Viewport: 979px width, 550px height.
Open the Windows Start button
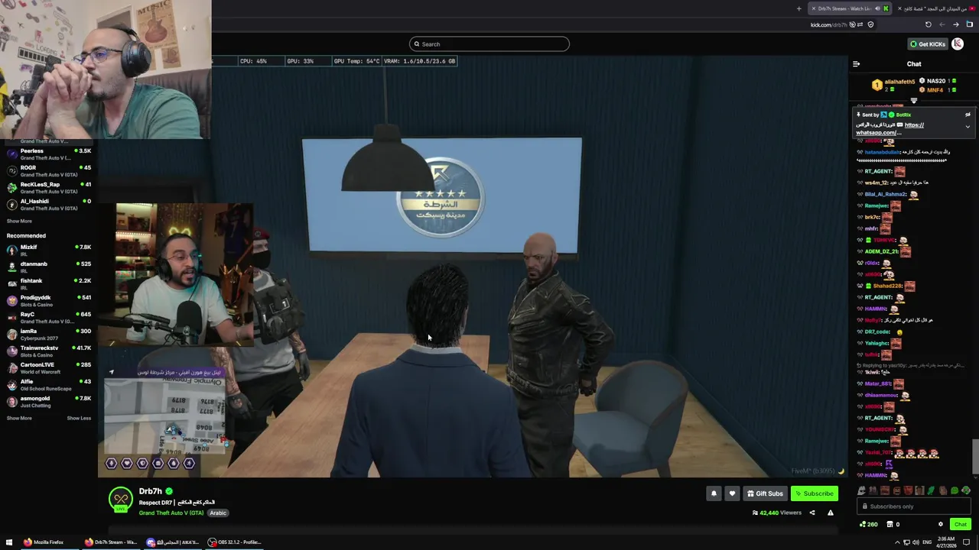(9, 542)
